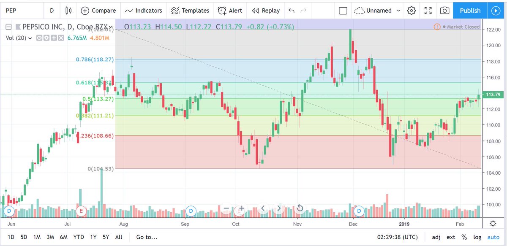The image size is (507, 246).
Task: Select the 5Y time range
Action: 105,237
